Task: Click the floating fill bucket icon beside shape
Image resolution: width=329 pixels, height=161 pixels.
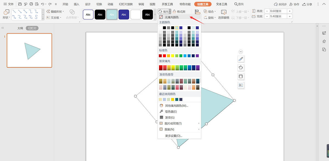Action: click(x=241, y=68)
